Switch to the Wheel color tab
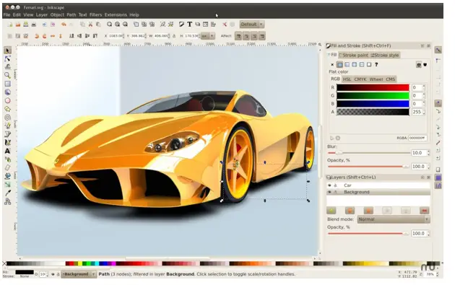The image size is (455, 285). coord(376,79)
